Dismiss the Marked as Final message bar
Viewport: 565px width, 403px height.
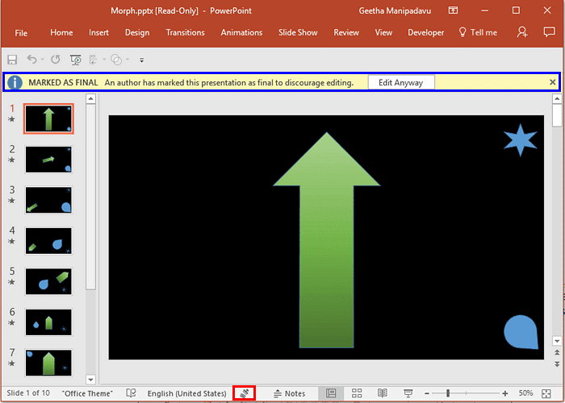coord(552,82)
